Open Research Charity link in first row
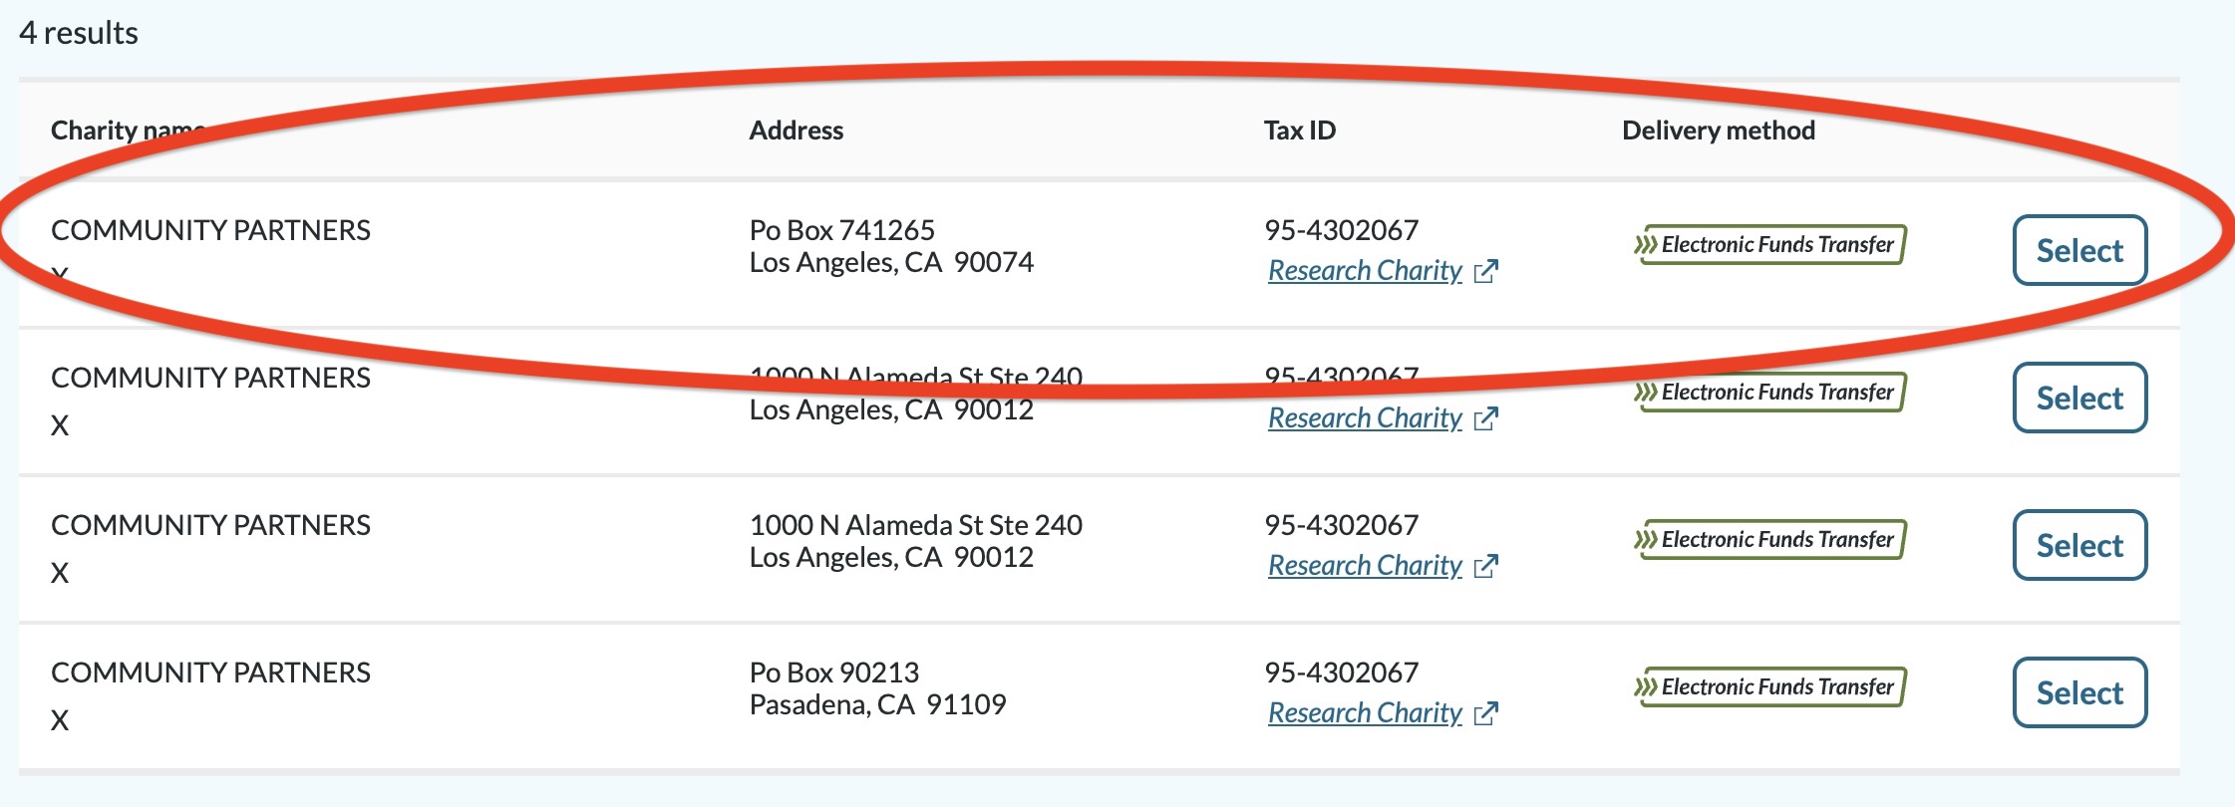The height and width of the screenshot is (807, 2235). point(1365,271)
